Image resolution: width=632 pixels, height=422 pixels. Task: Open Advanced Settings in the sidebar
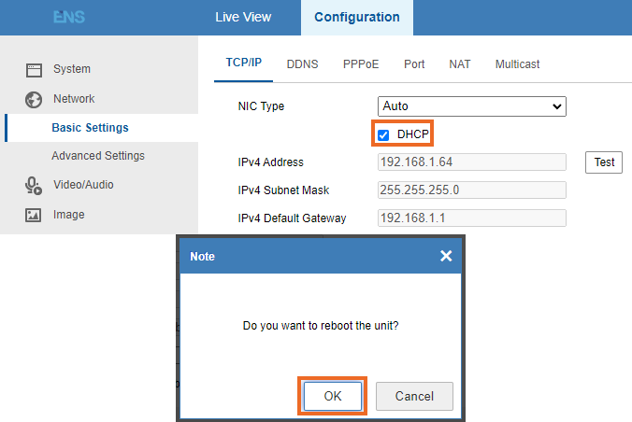98,156
